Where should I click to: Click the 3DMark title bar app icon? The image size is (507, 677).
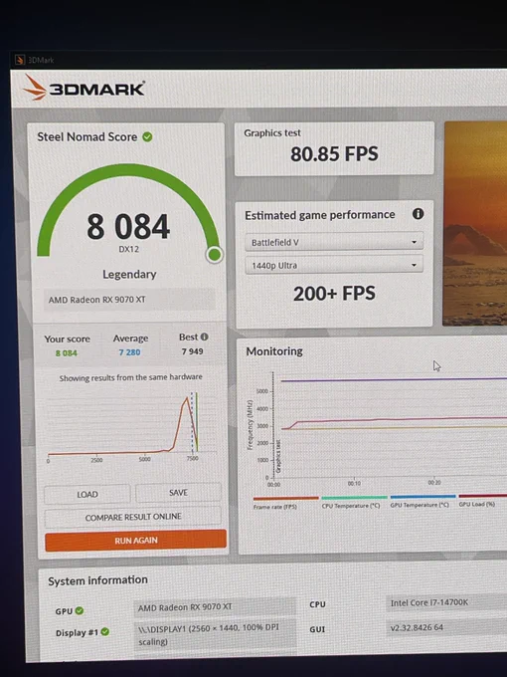20,60
